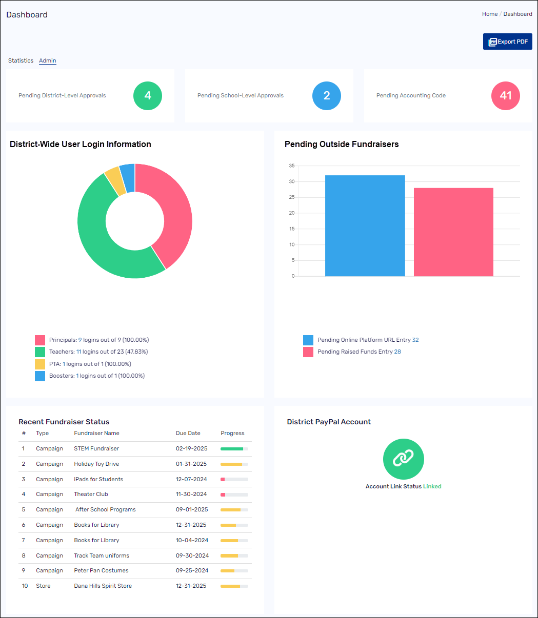The height and width of the screenshot is (618, 538).
Task: Click the blue school-level approvals count circle
Action: (327, 96)
